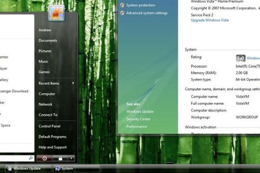Click the System taskbar button icon

pos(58,169)
